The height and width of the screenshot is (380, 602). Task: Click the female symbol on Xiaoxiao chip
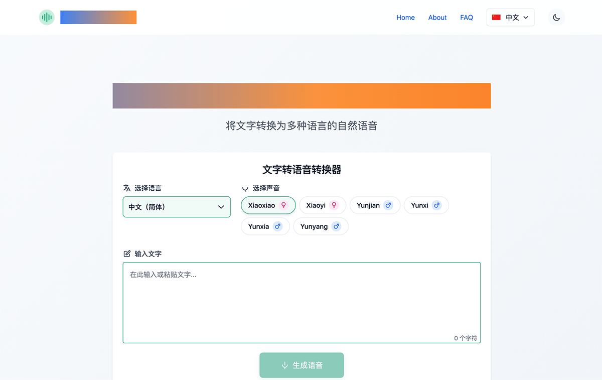coord(283,205)
